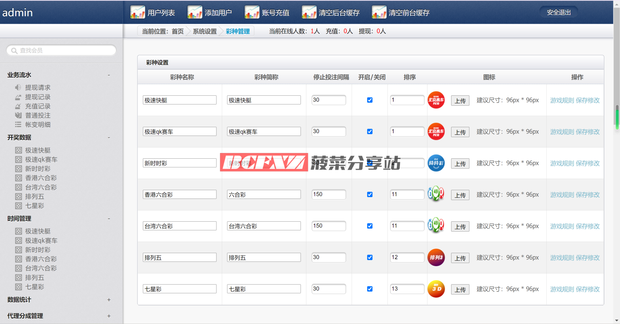This screenshot has width=620, height=324.
Task: Click the 帐变明细 list icon in sidebar
Action: [18, 124]
